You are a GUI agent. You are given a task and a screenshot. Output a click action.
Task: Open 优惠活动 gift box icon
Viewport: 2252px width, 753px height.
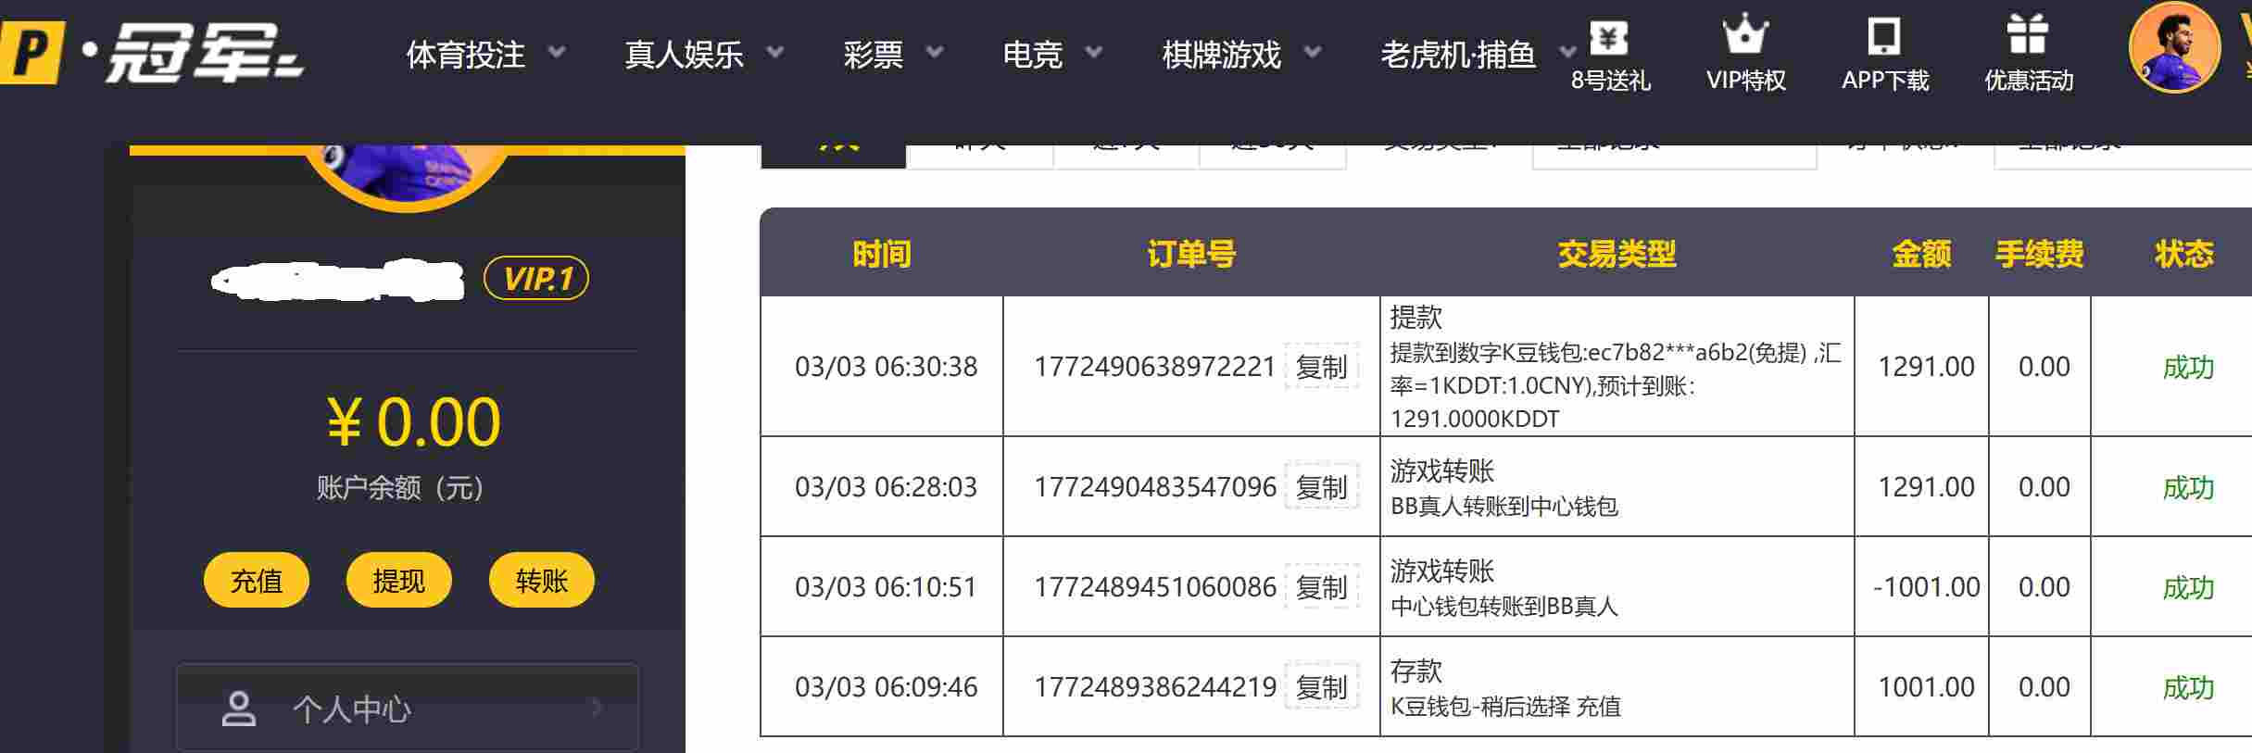pyautogui.click(x=2028, y=36)
